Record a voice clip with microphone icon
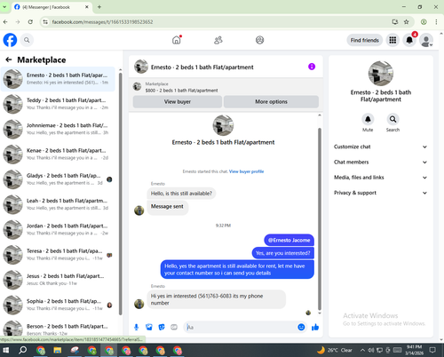This screenshot has height=357, width=444. click(136, 327)
